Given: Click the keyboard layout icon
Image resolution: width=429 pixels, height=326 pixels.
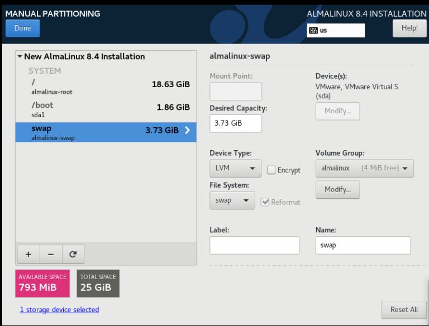Looking at the screenshot, I should pos(313,30).
